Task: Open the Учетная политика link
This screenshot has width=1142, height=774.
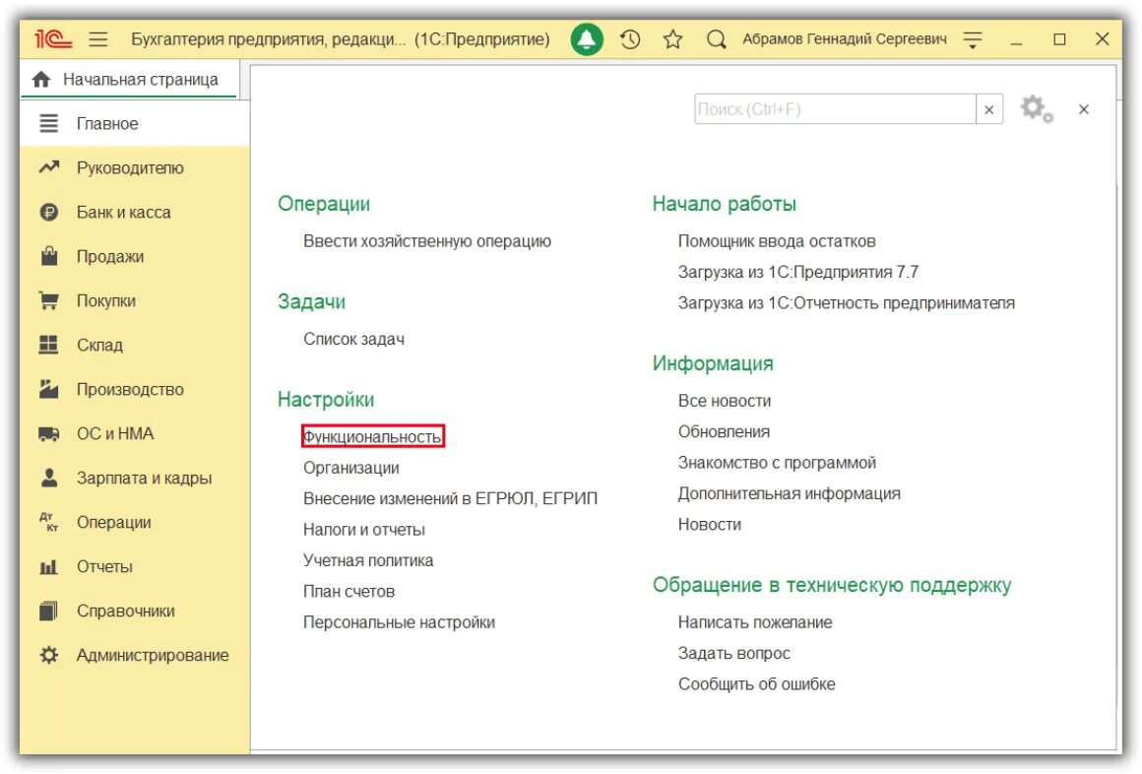Action: [368, 560]
